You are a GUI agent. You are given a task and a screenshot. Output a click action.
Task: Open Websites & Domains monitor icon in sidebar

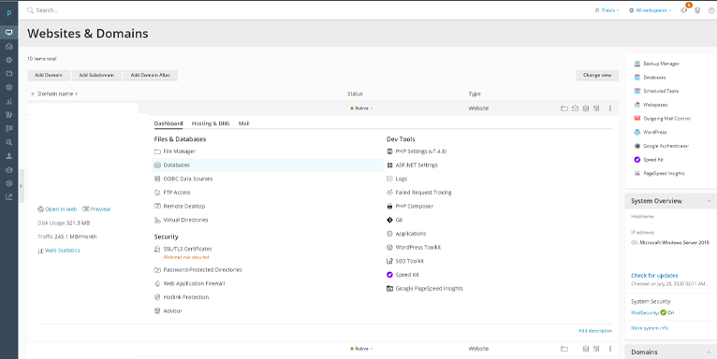(x=8, y=32)
